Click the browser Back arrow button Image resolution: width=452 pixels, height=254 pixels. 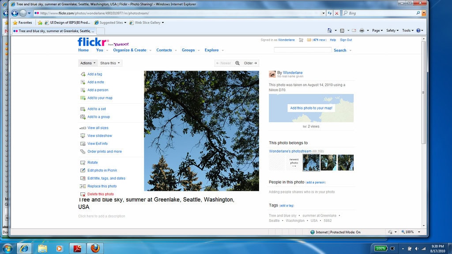(x=15, y=13)
